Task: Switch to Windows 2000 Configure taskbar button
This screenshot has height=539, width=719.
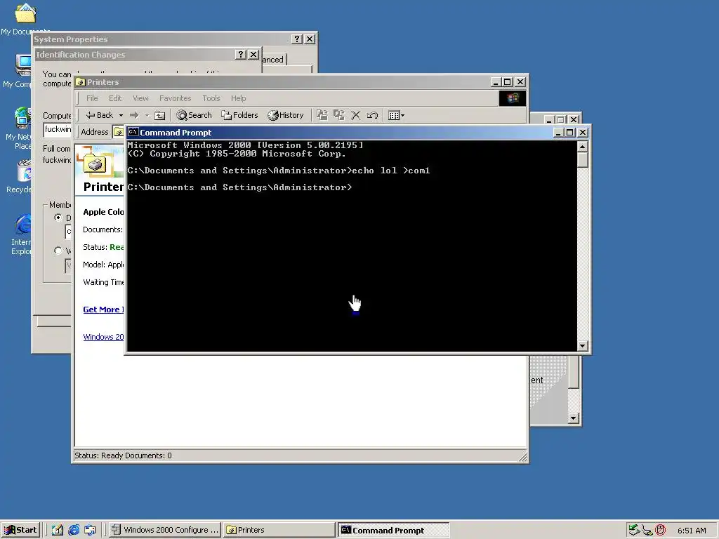Action: tap(165, 530)
